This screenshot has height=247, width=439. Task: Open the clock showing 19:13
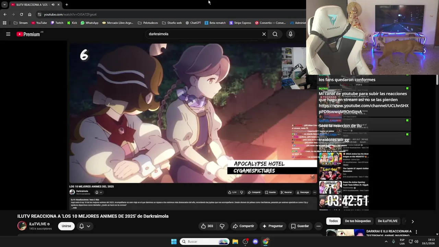click(x=428, y=242)
